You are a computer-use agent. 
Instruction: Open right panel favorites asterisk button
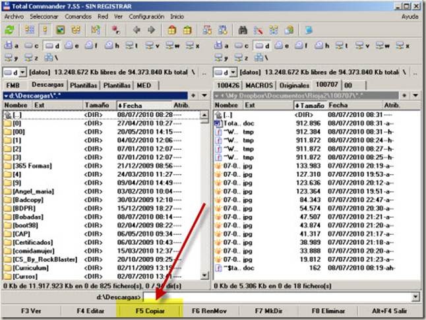pyautogui.click(x=404, y=96)
